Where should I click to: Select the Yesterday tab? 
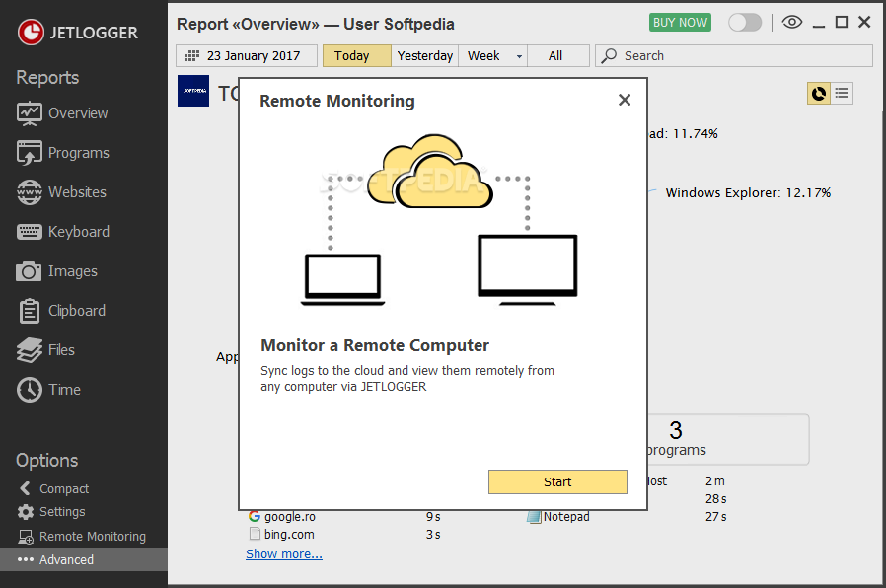click(x=425, y=56)
